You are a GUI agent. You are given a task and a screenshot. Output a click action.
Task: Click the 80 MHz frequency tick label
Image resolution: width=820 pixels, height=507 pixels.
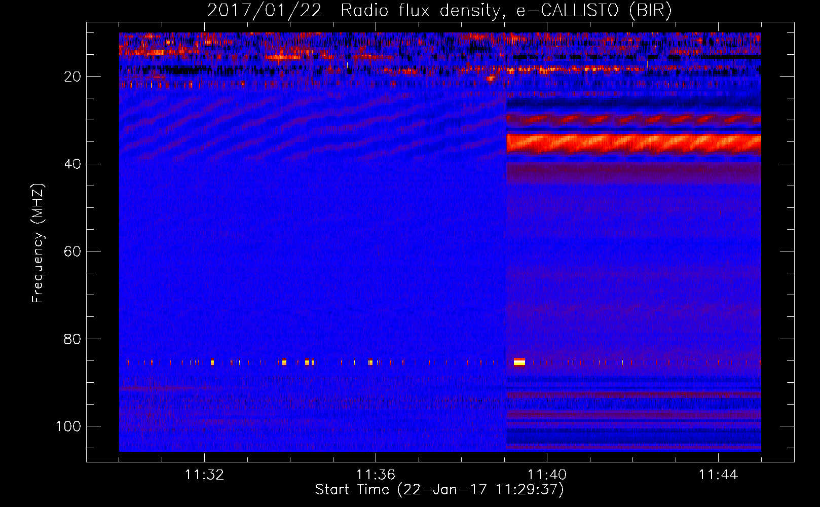click(x=72, y=339)
